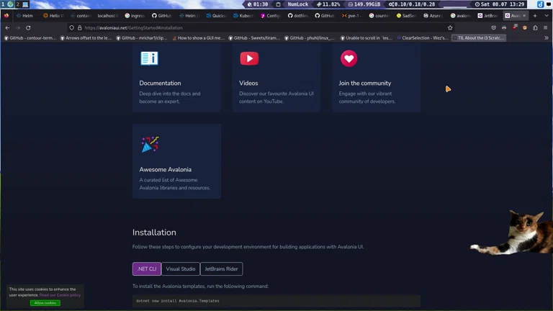Show more bookmarks with double chevron
The width and height of the screenshot is (553, 311).
tap(547, 37)
